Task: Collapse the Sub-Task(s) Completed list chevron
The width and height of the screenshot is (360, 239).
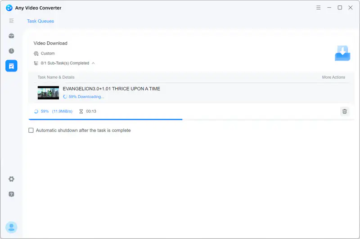Action: 93,63
